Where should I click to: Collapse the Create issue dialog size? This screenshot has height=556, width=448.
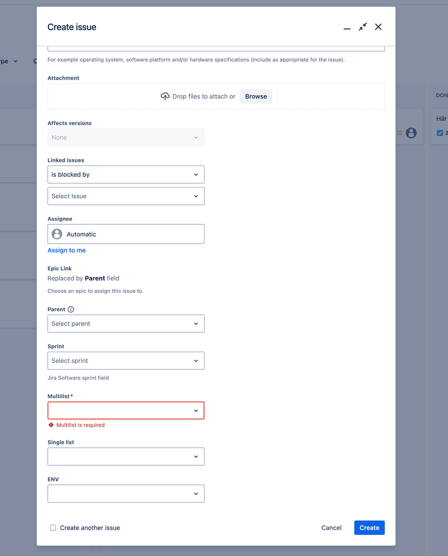[362, 27]
